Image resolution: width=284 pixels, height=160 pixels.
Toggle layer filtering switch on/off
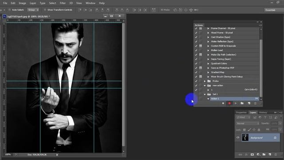click(281, 117)
